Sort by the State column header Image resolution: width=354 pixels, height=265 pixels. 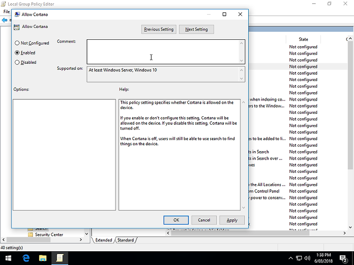tap(303, 39)
